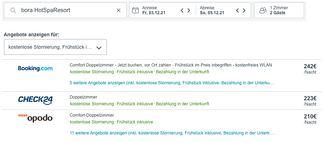Open the 1 Zimmer 2 Gäste selector

click(x=279, y=10)
